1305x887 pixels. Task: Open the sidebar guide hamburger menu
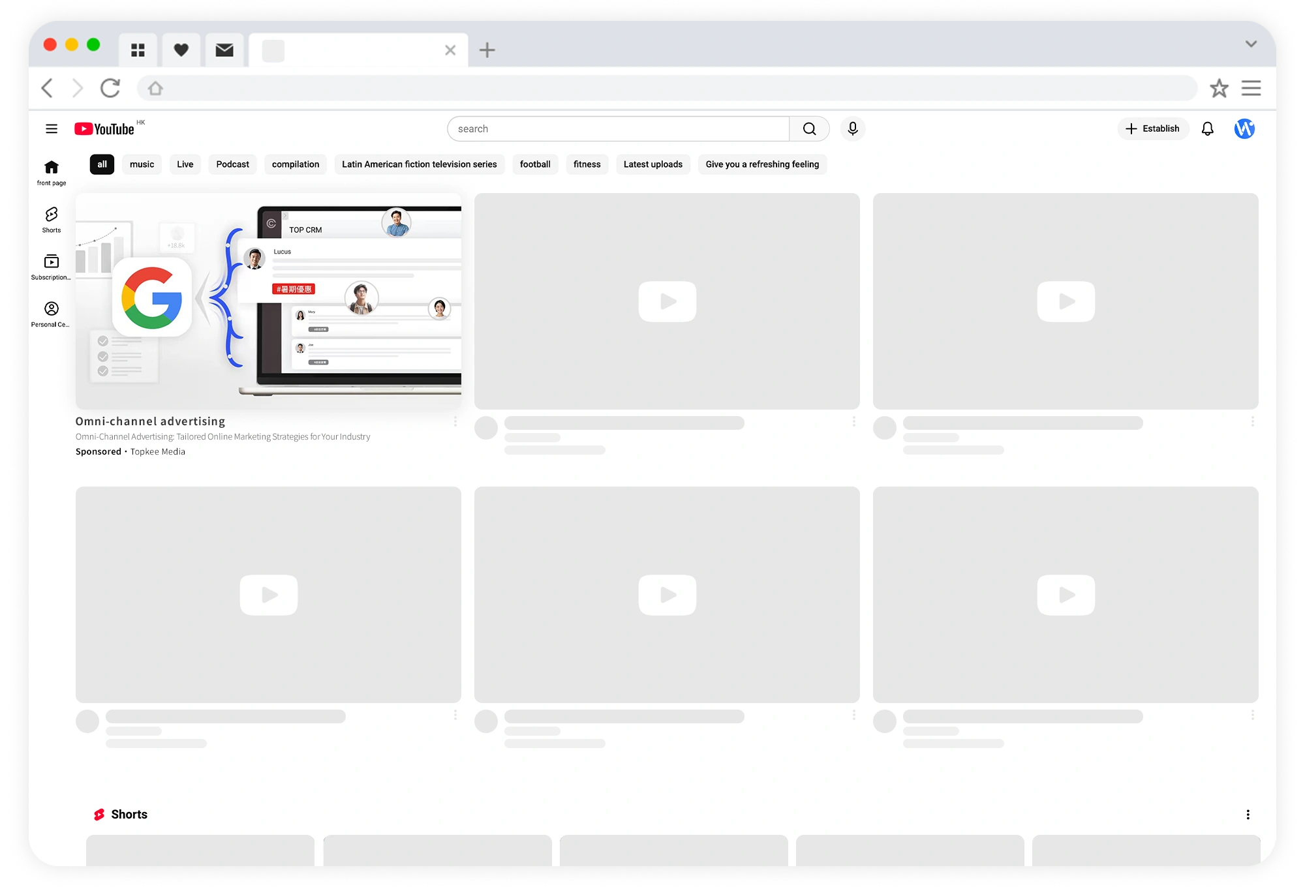pyautogui.click(x=52, y=128)
